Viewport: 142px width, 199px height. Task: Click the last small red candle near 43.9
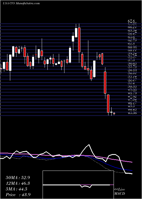pos(114,113)
